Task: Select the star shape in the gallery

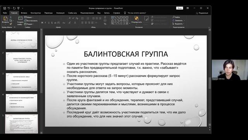Action: (x=127, y=23)
